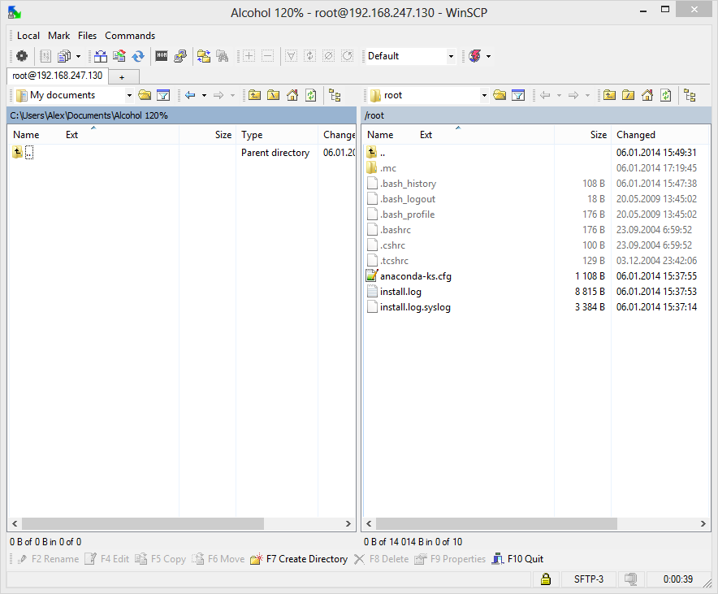Open remote back history dropdown arrow
Image resolution: width=718 pixels, height=594 pixels.
559,95
